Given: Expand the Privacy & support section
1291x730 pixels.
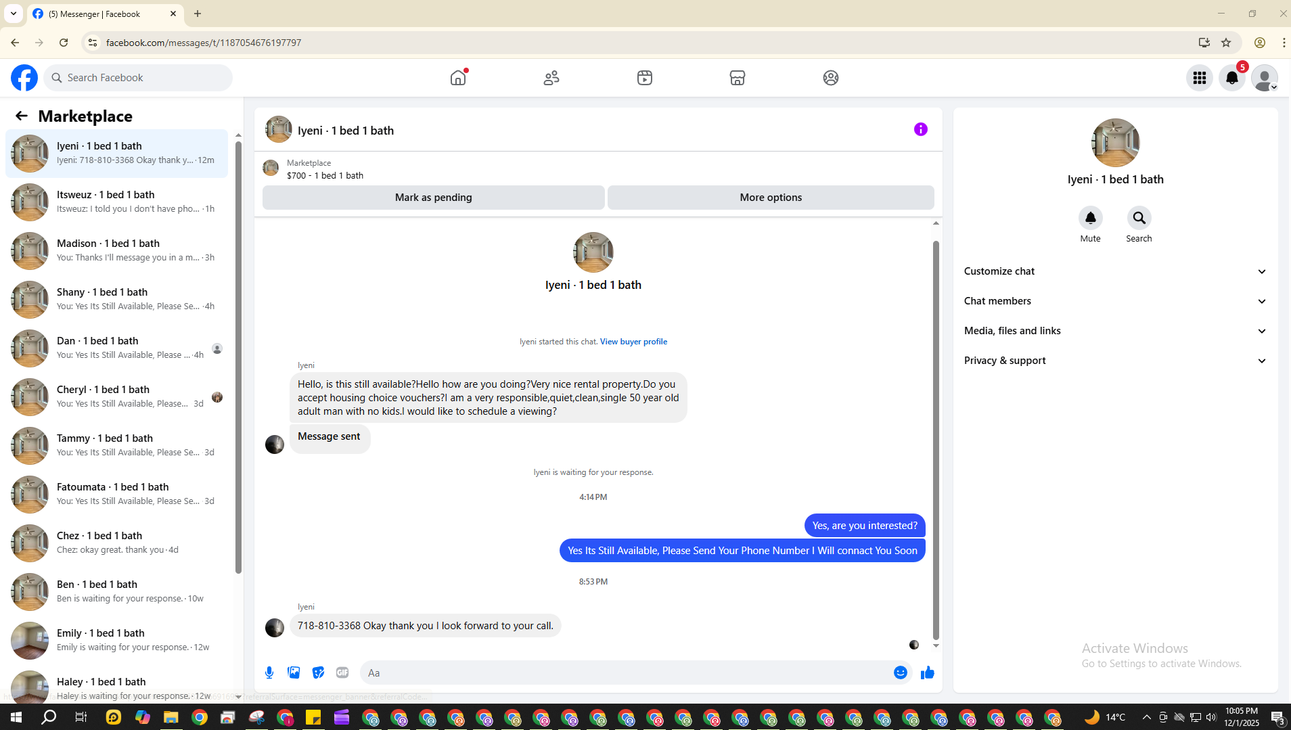Looking at the screenshot, I should point(1115,361).
